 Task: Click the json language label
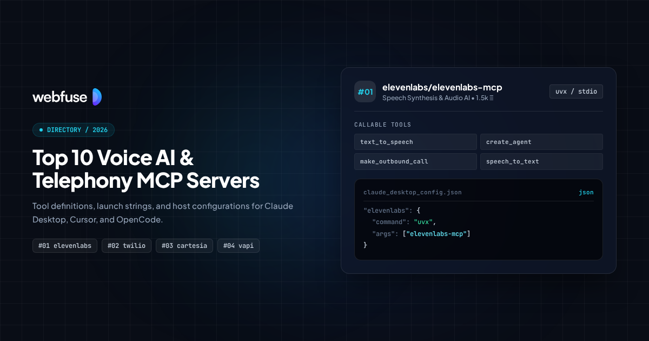tap(586, 192)
